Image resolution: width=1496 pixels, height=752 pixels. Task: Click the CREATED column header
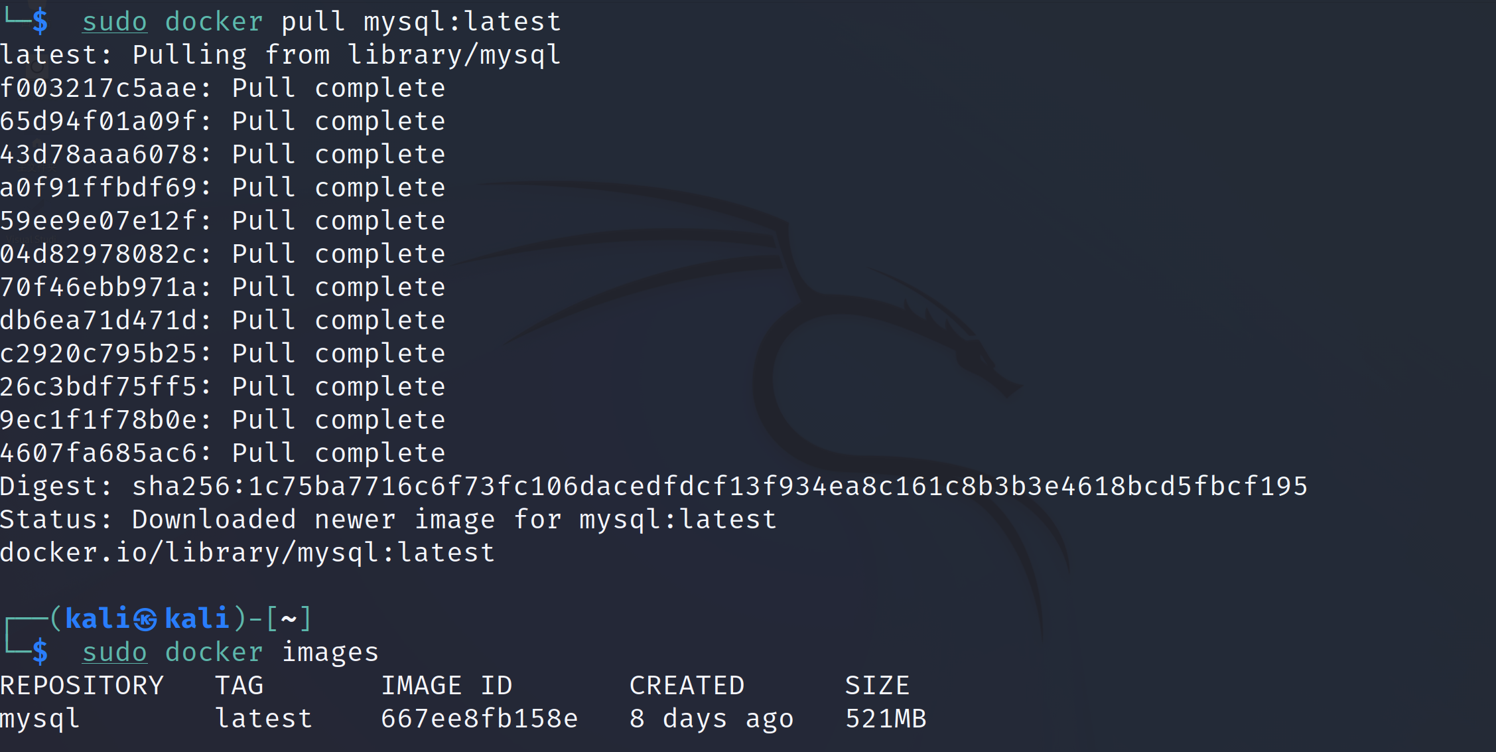tap(687, 686)
